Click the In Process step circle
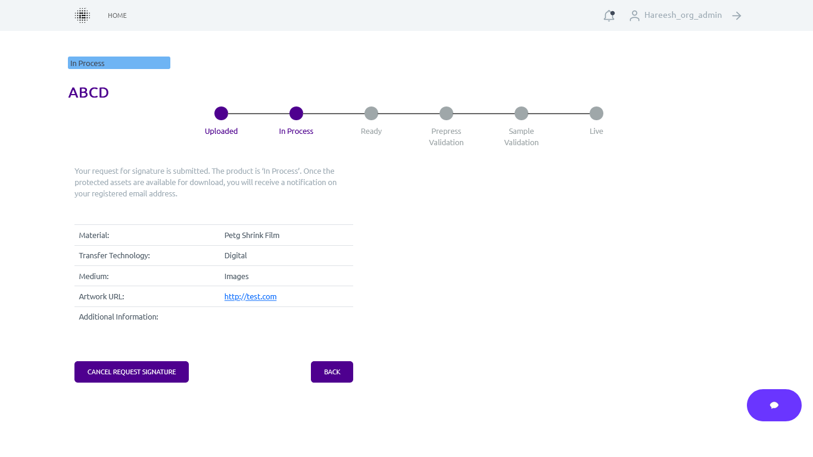The image size is (813, 457). (x=296, y=113)
